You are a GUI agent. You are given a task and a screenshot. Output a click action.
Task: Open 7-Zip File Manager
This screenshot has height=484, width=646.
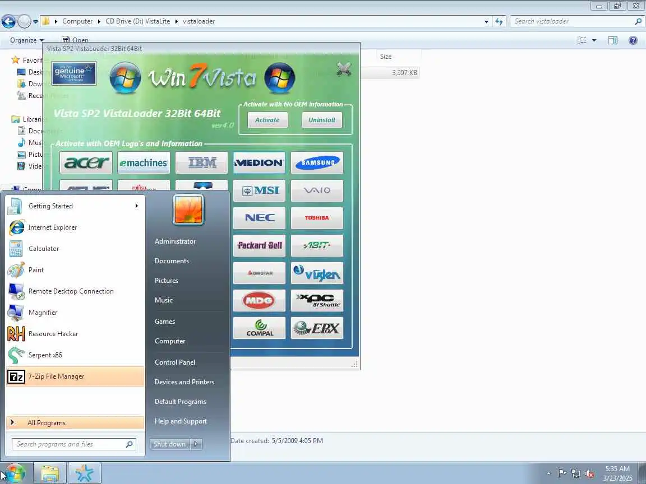75,376
